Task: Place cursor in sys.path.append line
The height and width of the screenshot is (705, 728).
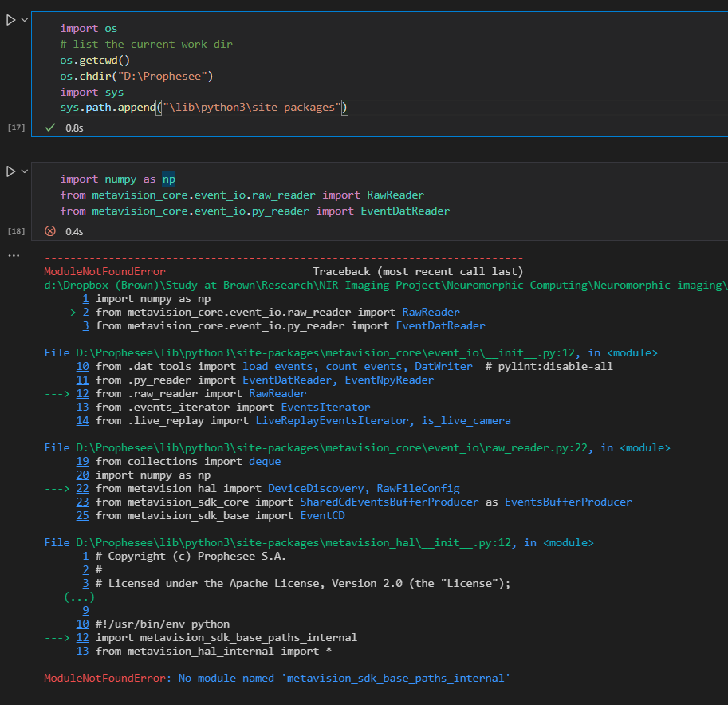Action: (x=204, y=108)
